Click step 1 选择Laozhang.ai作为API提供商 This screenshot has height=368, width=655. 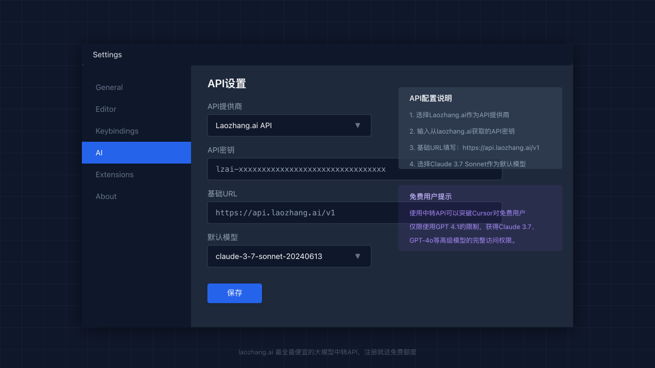[x=460, y=115]
